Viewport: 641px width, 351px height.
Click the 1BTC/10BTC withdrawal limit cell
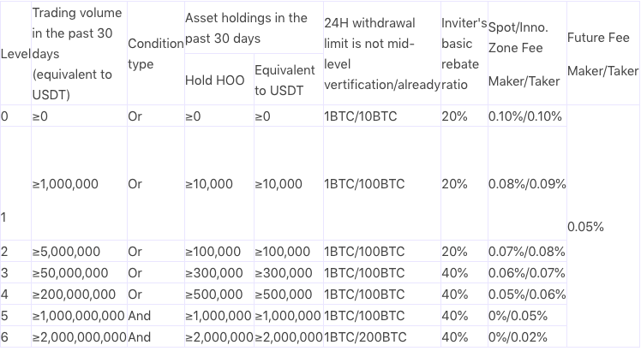click(382, 116)
